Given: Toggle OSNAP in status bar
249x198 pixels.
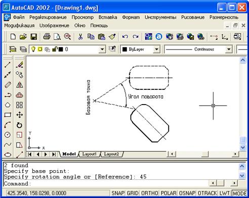Looking at the screenshot, I should click(x=187, y=193).
